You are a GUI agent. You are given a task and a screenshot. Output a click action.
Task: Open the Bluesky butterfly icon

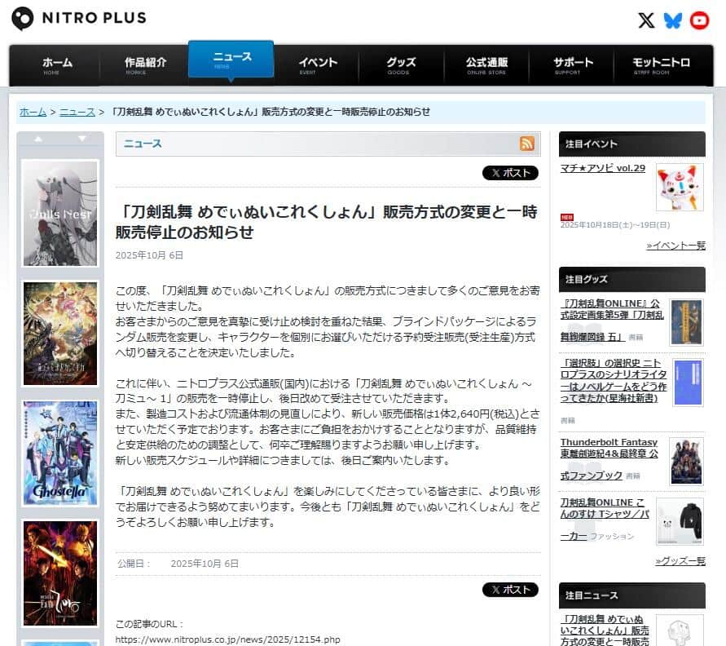point(674,21)
